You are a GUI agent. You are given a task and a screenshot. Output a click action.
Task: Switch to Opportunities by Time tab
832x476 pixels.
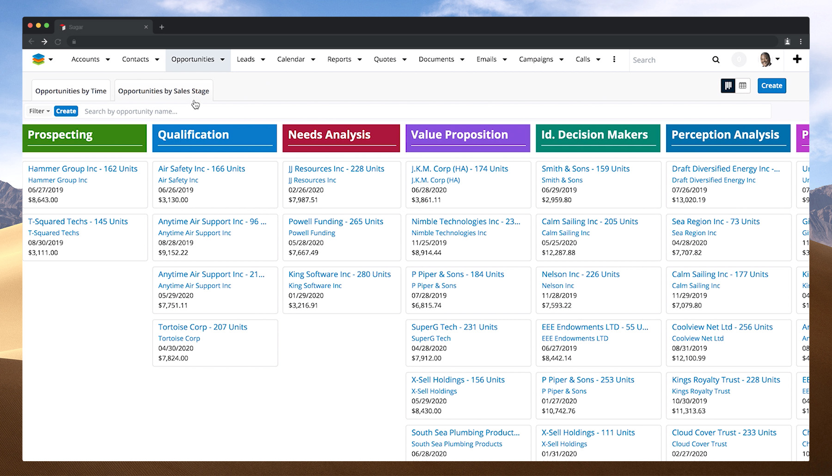click(71, 91)
